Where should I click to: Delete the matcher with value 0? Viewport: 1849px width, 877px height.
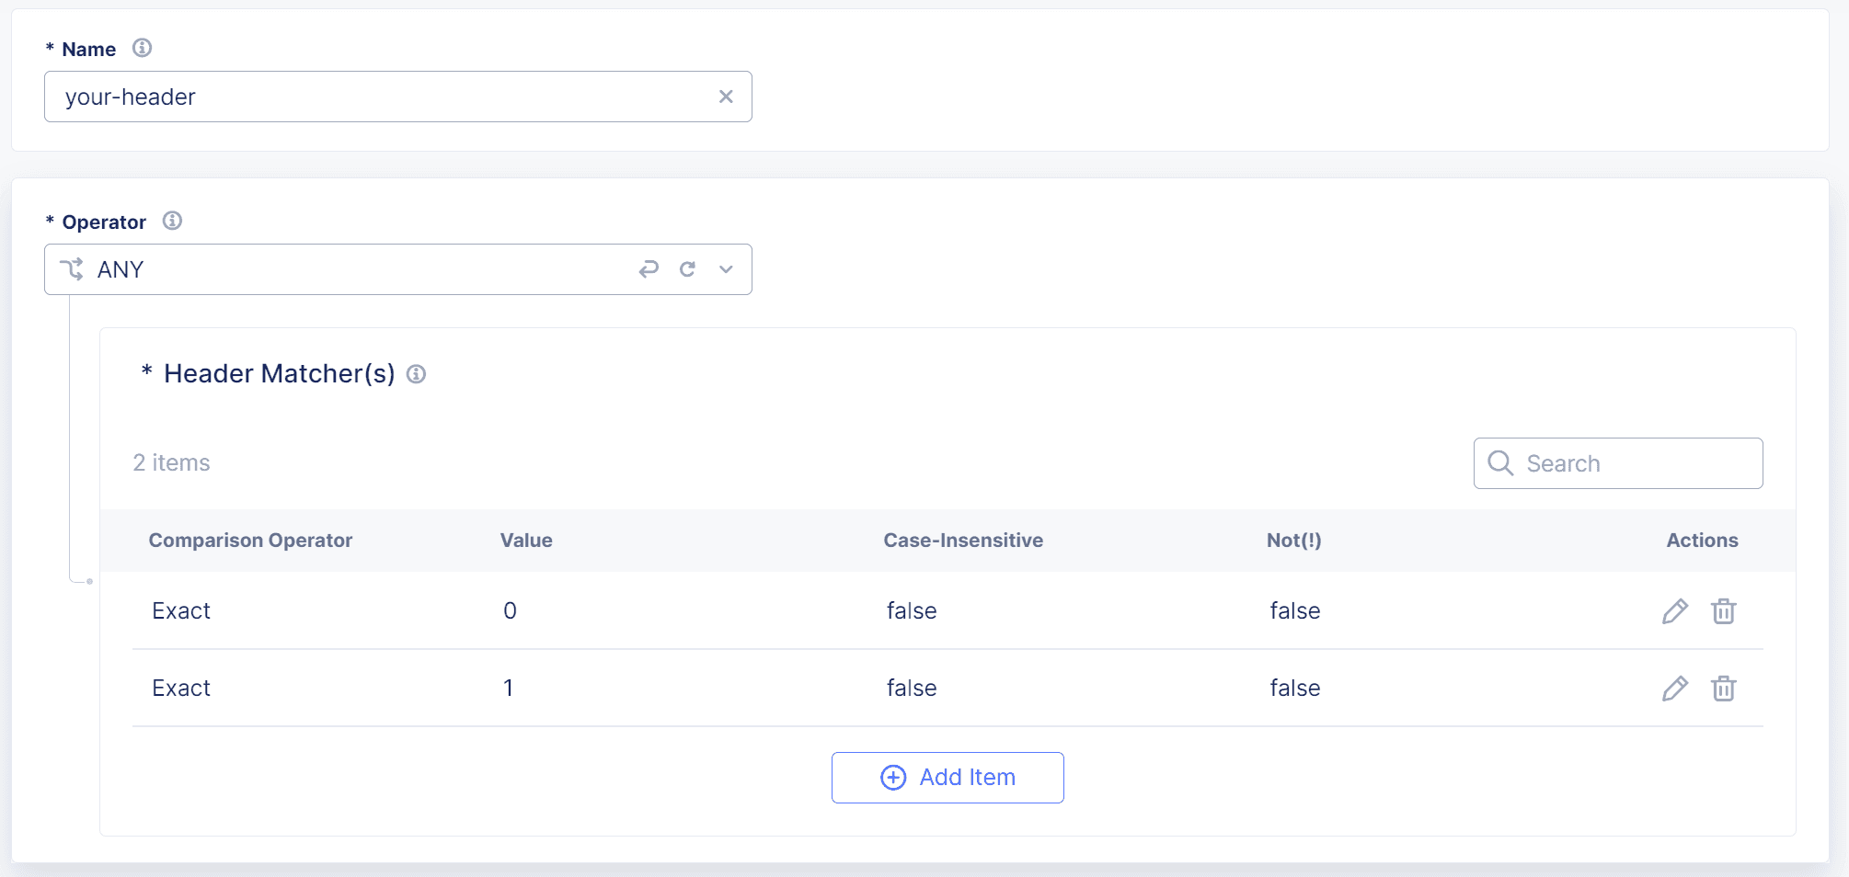(x=1725, y=610)
